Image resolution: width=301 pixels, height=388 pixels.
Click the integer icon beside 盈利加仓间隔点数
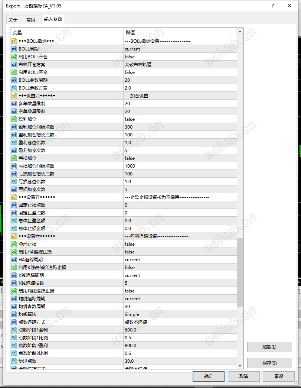point(14,127)
